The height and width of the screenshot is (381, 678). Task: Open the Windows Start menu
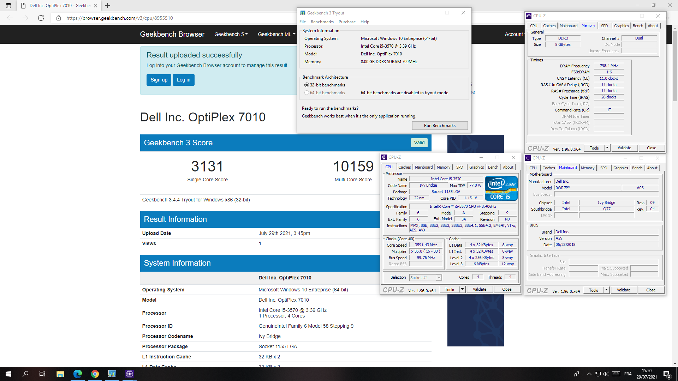[8, 374]
